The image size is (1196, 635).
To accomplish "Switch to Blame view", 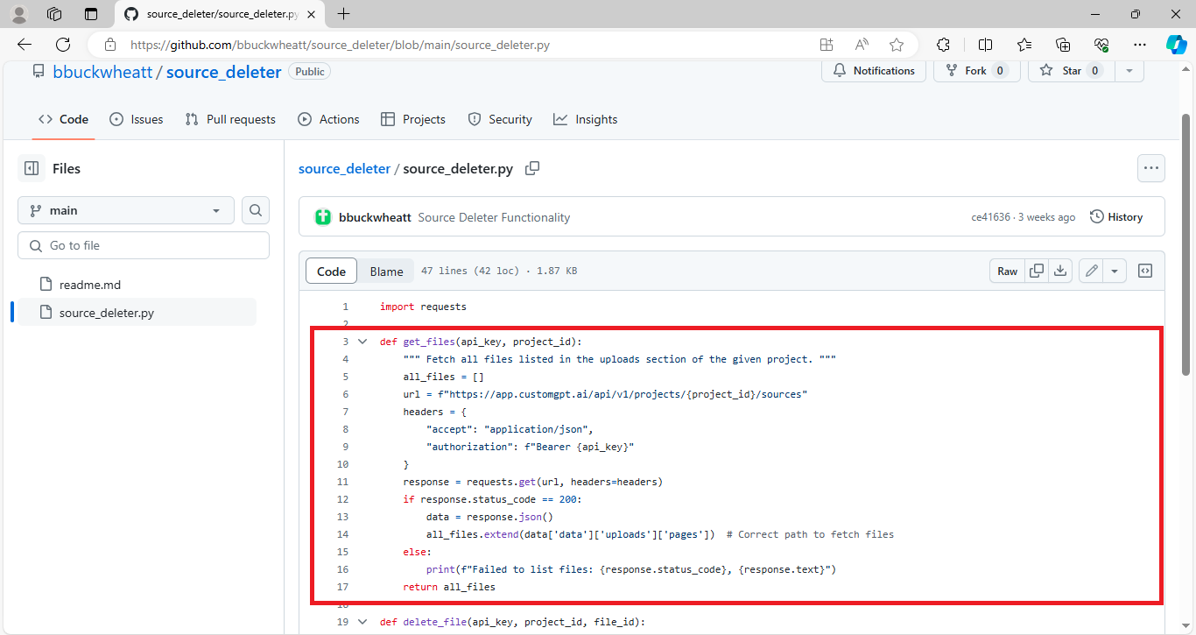I will pos(386,271).
